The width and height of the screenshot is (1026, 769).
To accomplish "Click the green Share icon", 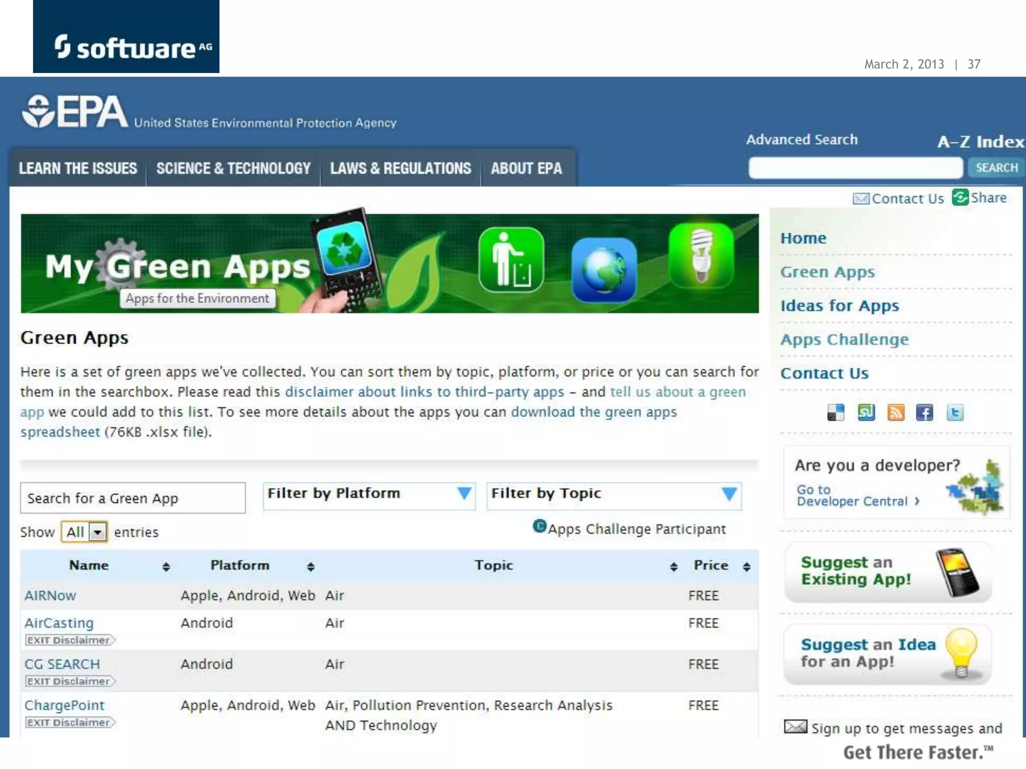I will coord(960,198).
